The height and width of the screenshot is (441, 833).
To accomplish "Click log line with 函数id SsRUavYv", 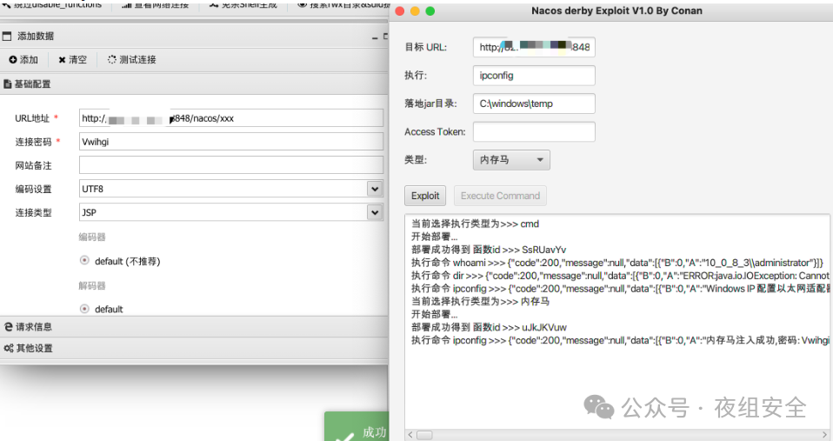I will click(489, 250).
